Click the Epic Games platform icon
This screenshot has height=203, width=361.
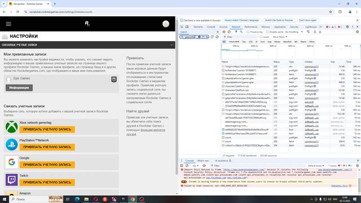click(114, 80)
